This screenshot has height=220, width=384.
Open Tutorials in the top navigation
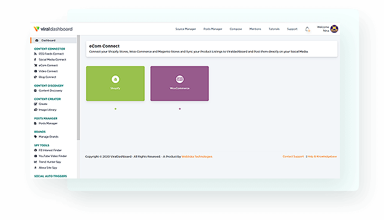pos(274,29)
